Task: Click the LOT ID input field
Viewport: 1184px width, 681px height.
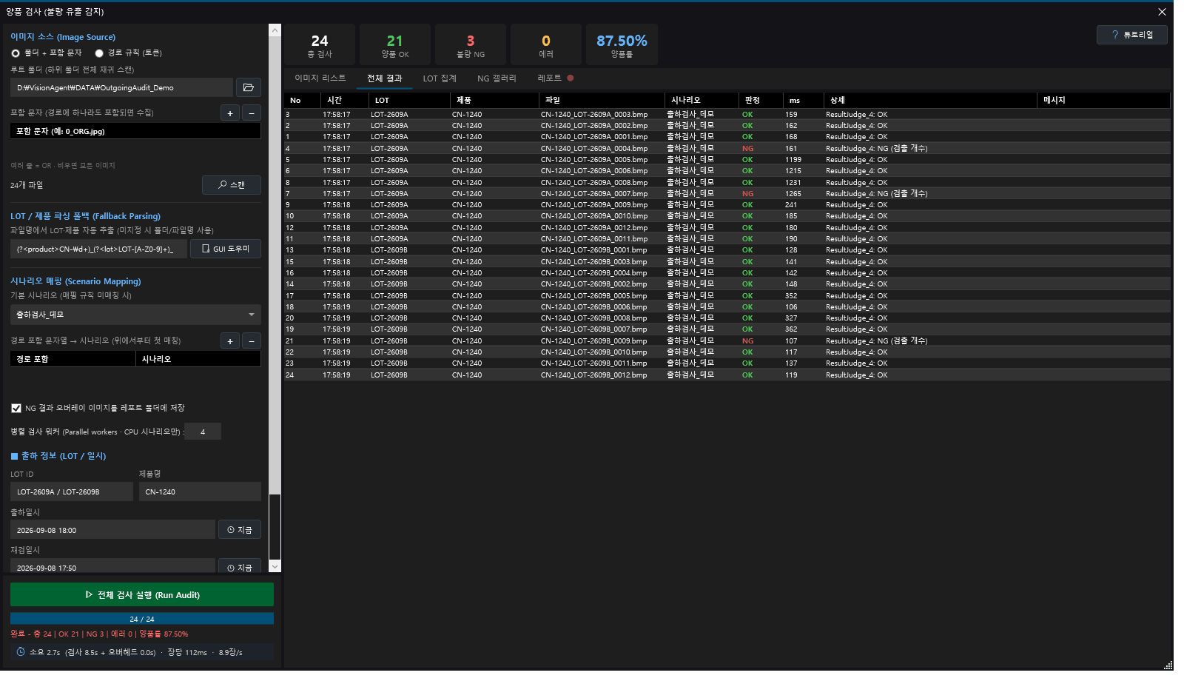Action: tap(72, 492)
